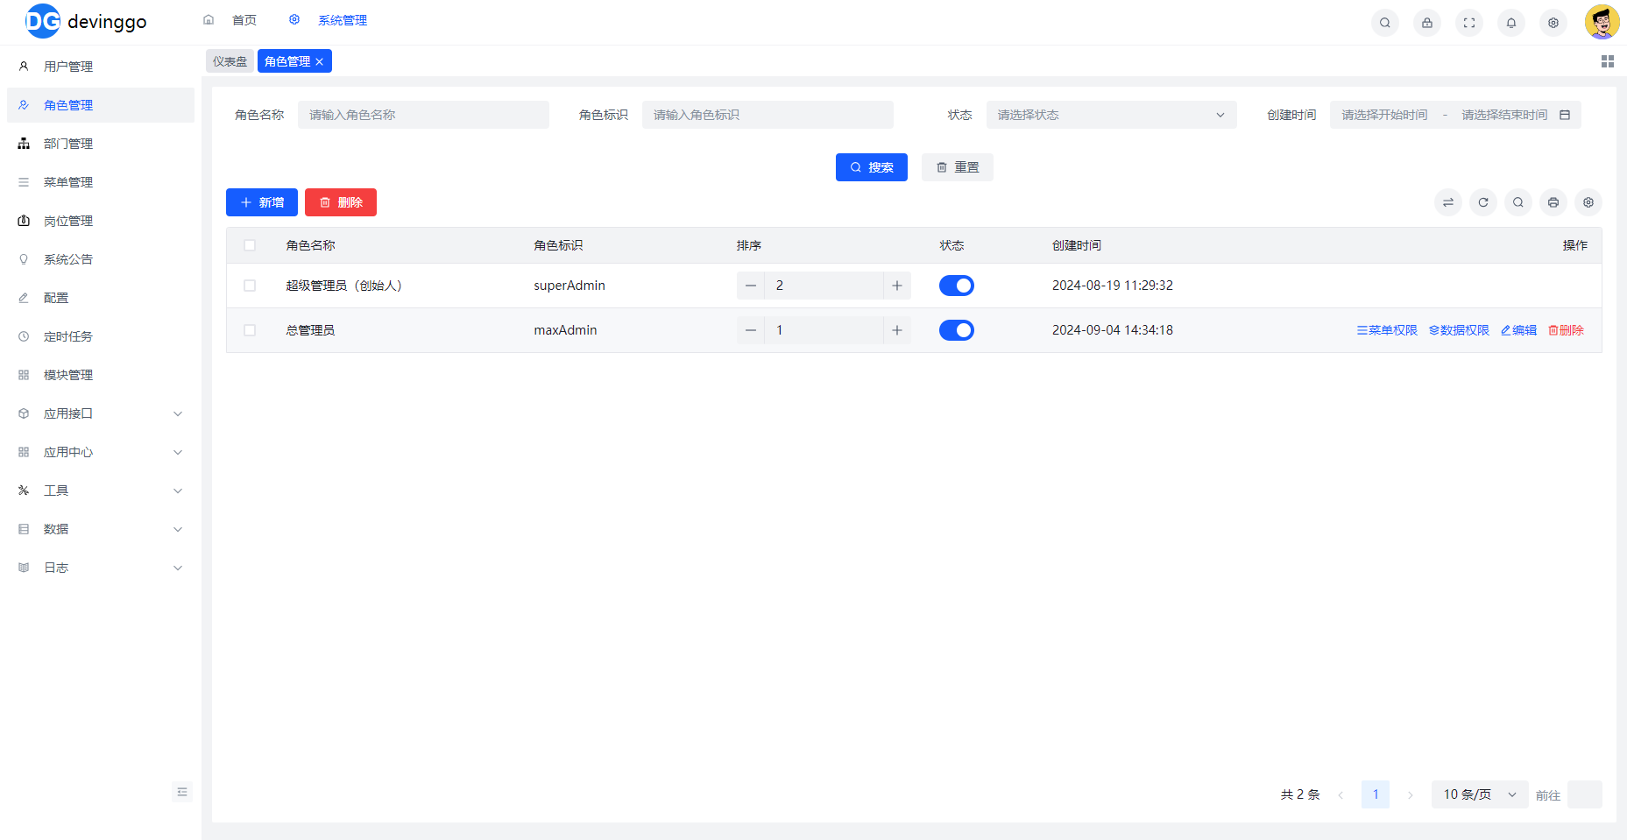Click the 前往 page jump input

[1585, 794]
